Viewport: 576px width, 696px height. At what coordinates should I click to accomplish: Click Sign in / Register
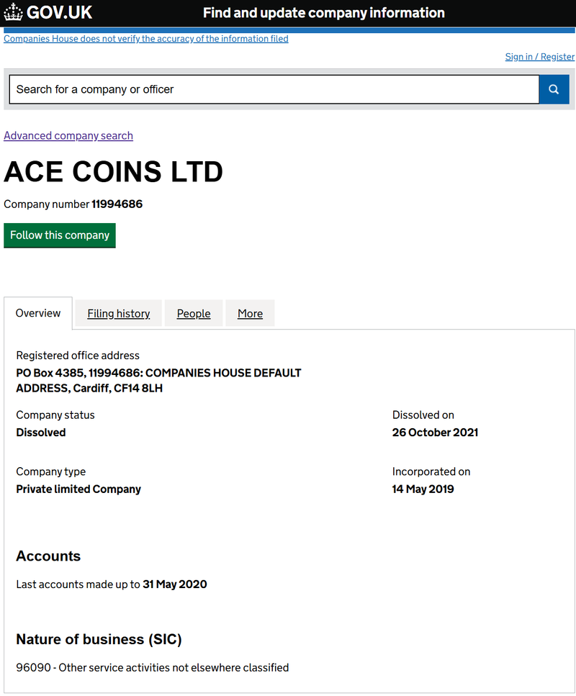pyautogui.click(x=539, y=57)
